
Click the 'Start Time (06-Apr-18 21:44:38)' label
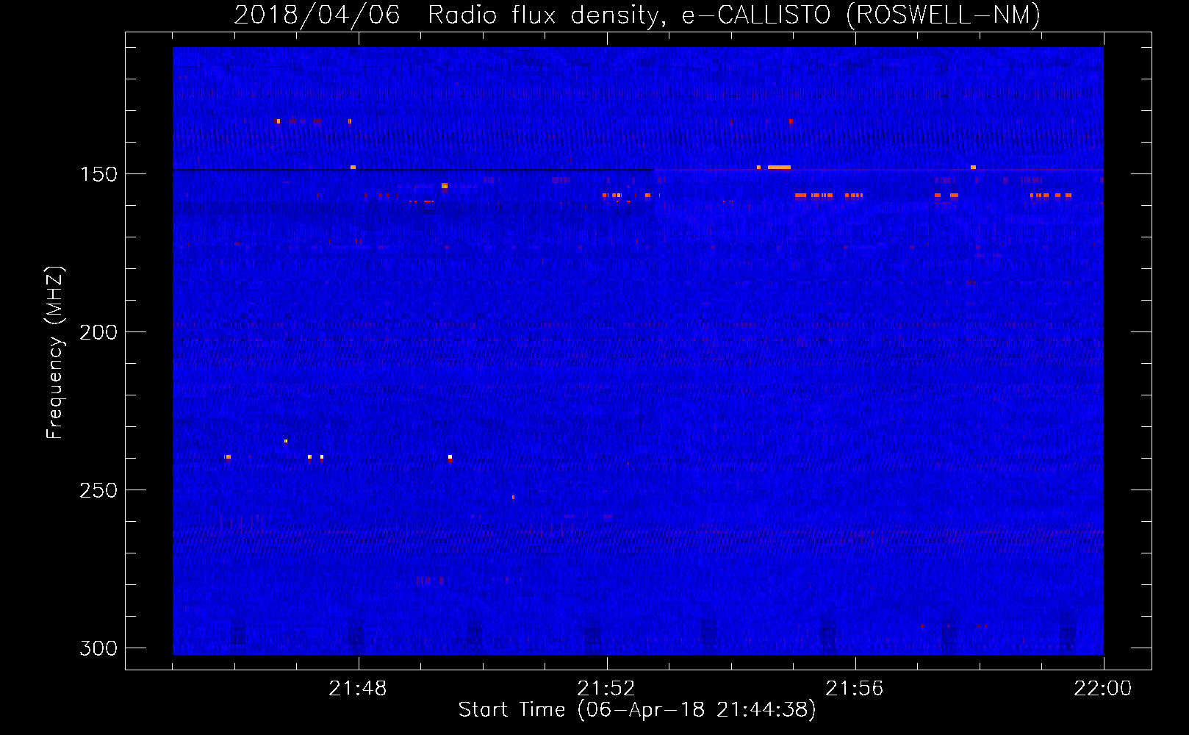[637, 710]
